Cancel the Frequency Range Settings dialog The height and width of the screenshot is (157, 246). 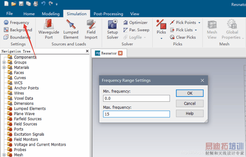tap(190, 103)
